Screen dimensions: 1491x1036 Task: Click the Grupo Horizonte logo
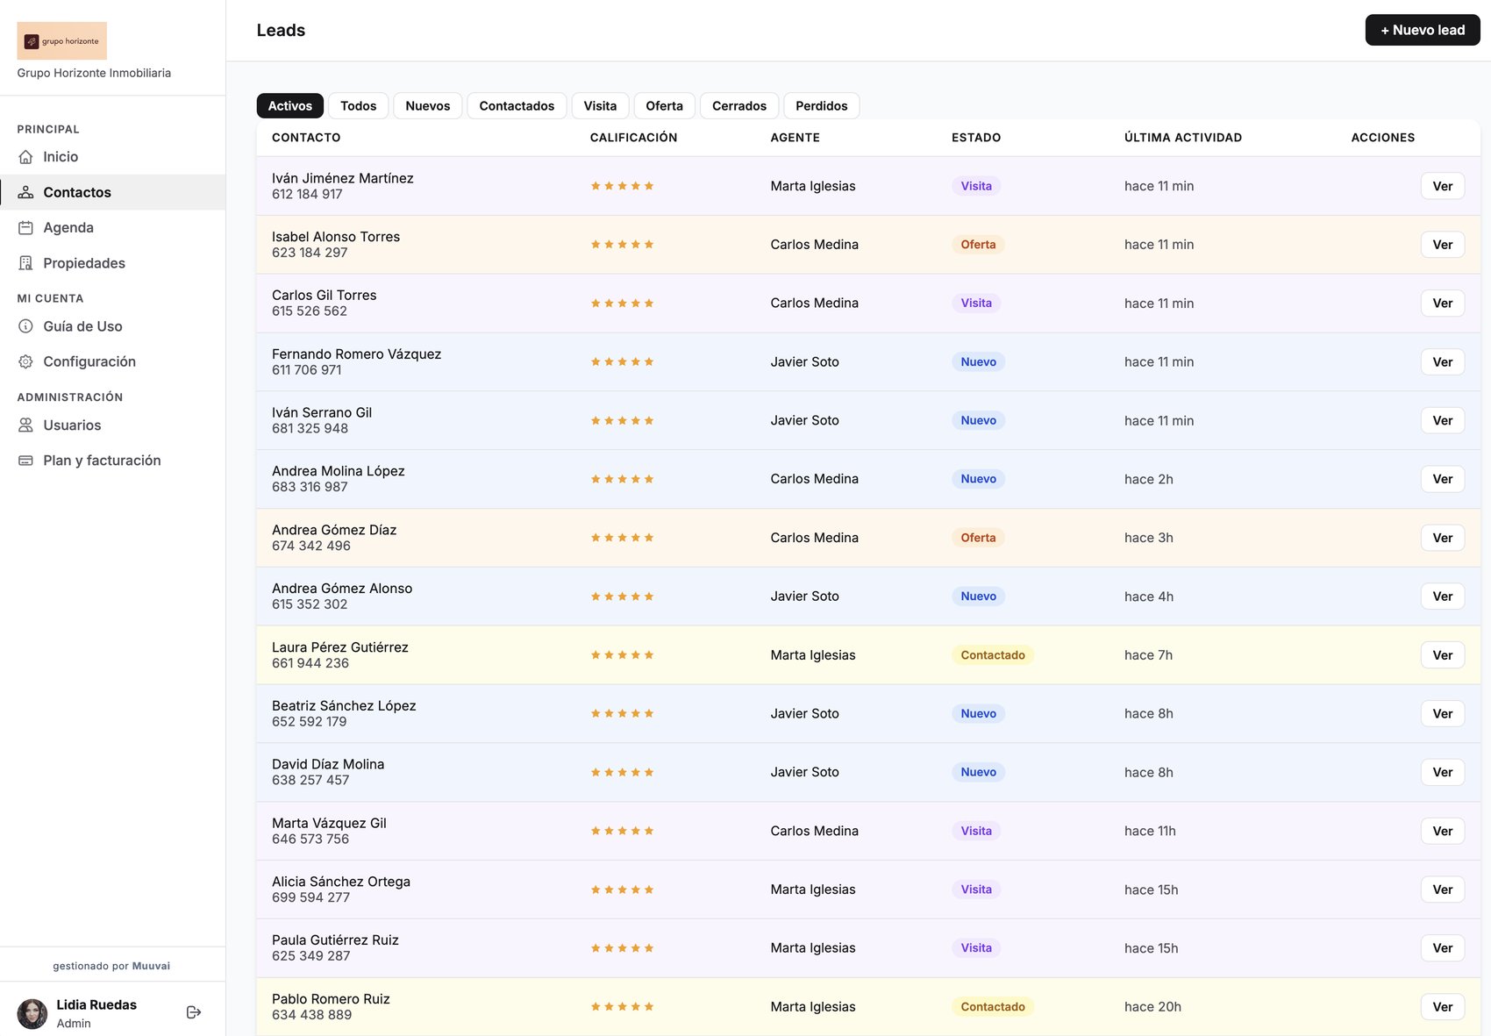pyautogui.click(x=62, y=40)
